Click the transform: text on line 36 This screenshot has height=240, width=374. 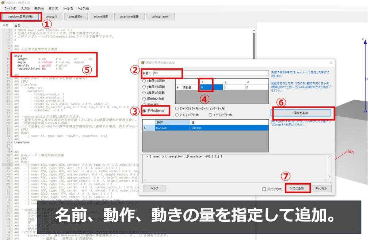(x=22, y=142)
